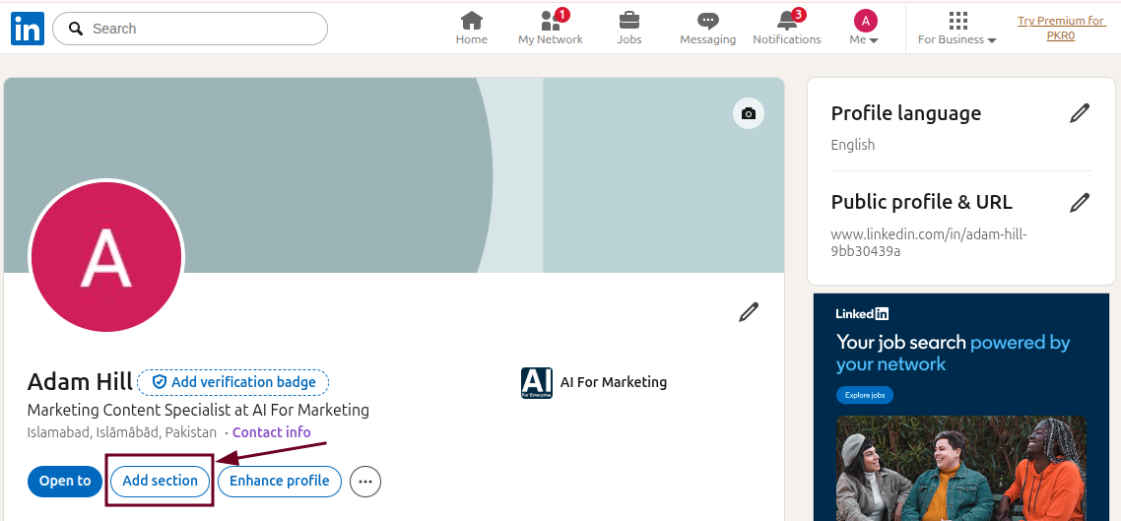Screen dimensions: 1121x521
Task: Open AI For Marketing company link
Action: click(614, 382)
